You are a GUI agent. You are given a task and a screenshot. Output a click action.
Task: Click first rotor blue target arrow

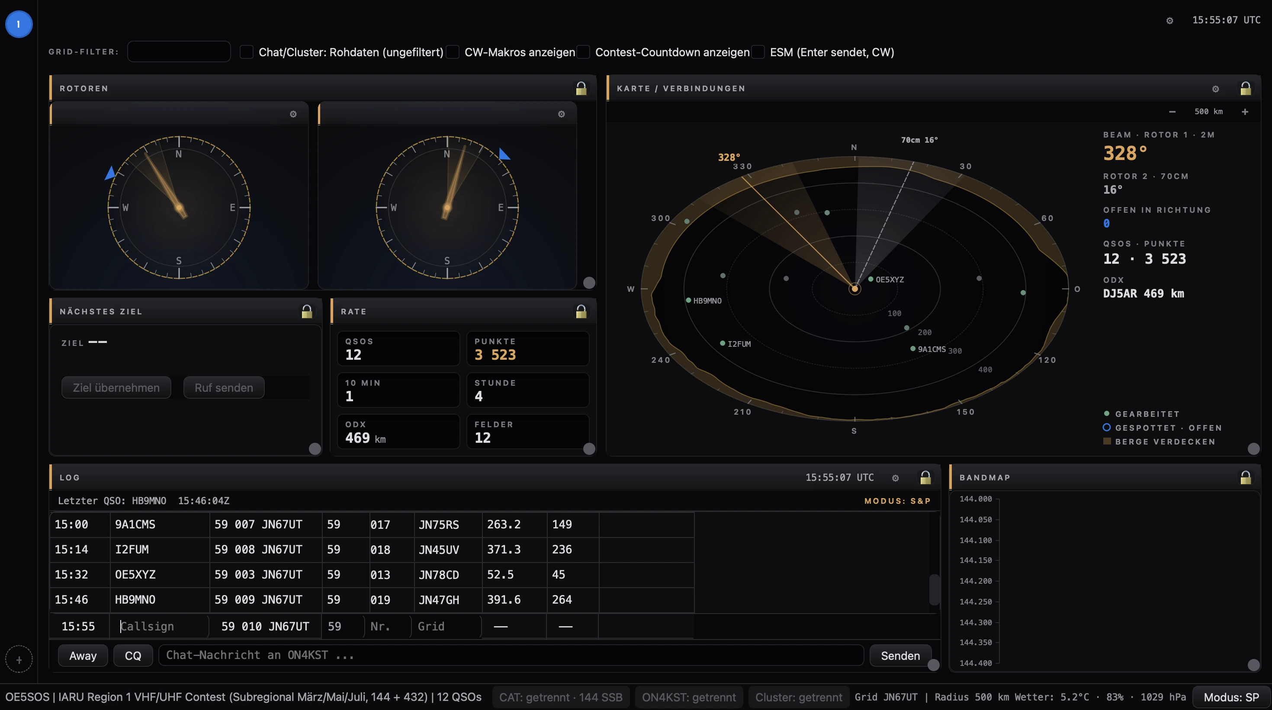tap(111, 173)
